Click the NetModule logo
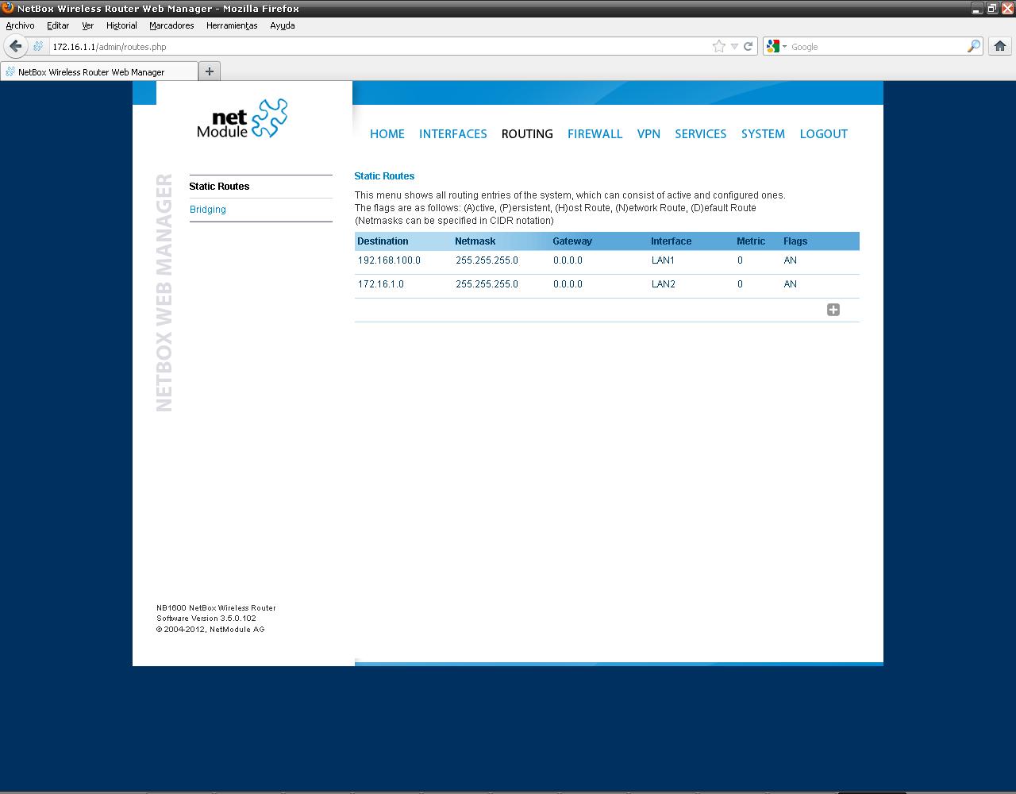Image resolution: width=1016 pixels, height=794 pixels. 242,118
